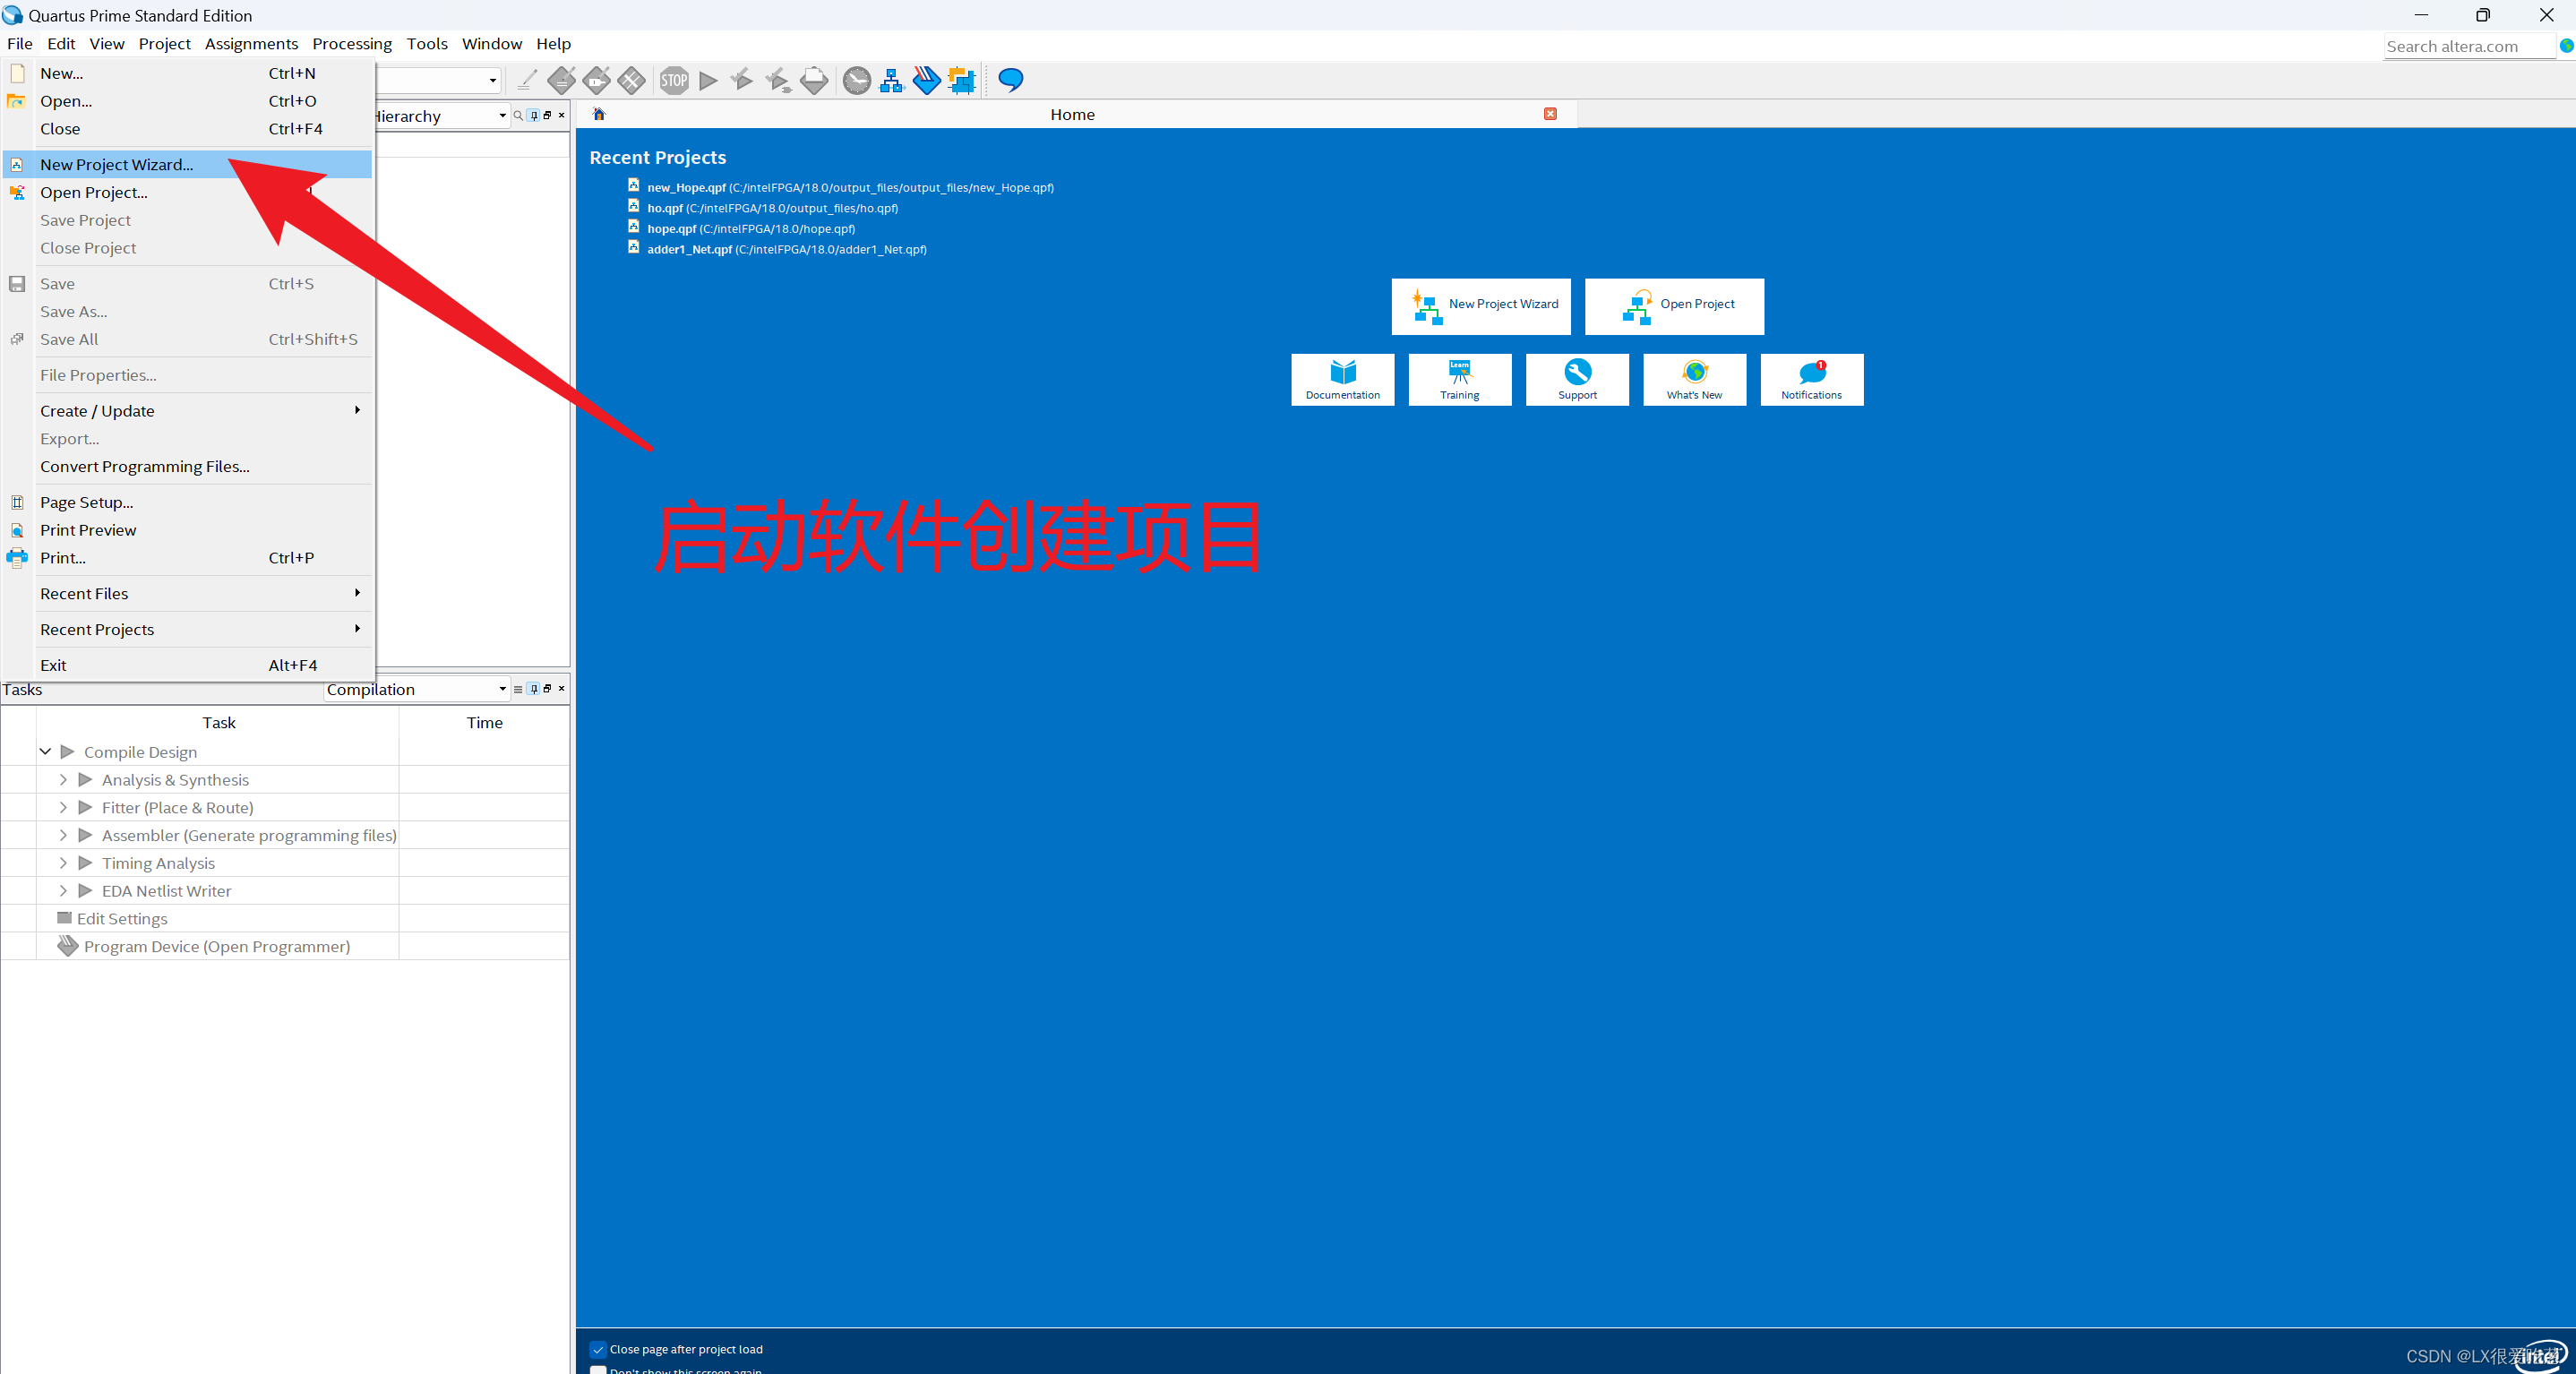Image resolution: width=2576 pixels, height=1374 pixels.
Task: Open the Programmer toolbar icon
Action: [927, 80]
